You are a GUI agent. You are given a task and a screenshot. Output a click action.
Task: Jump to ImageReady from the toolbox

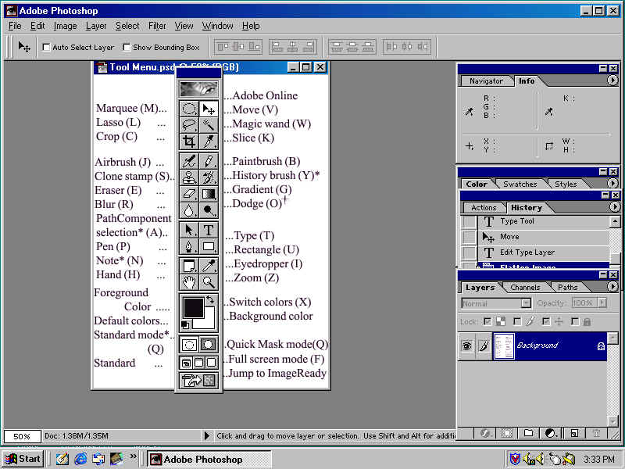pyautogui.click(x=198, y=381)
